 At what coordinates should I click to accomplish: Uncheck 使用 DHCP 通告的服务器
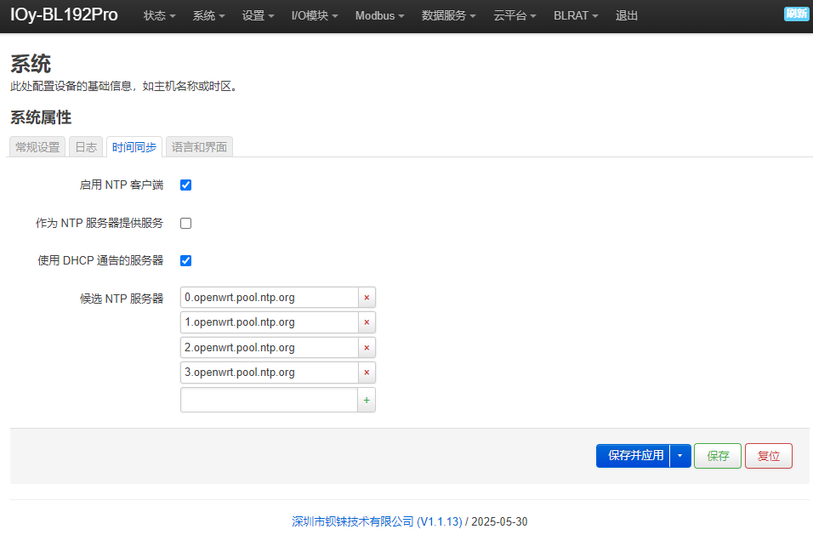[185, 260]
